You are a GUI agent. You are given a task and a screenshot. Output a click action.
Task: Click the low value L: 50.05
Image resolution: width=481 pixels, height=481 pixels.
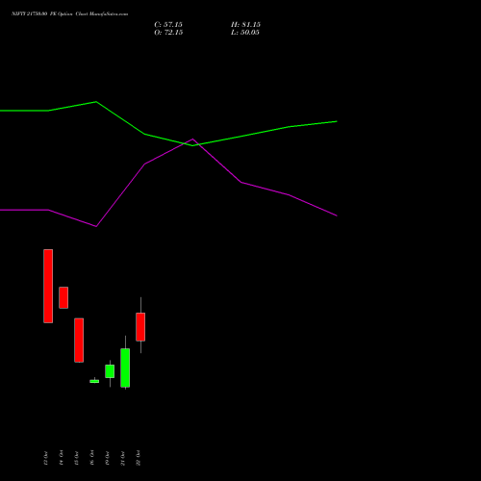click(x=245, y=33)
